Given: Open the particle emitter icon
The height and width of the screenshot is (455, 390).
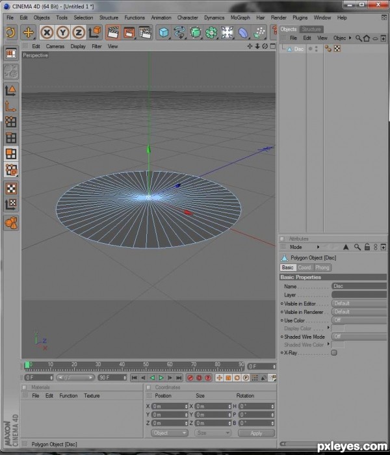Looking at the screenshot, I should pos(259,32).
